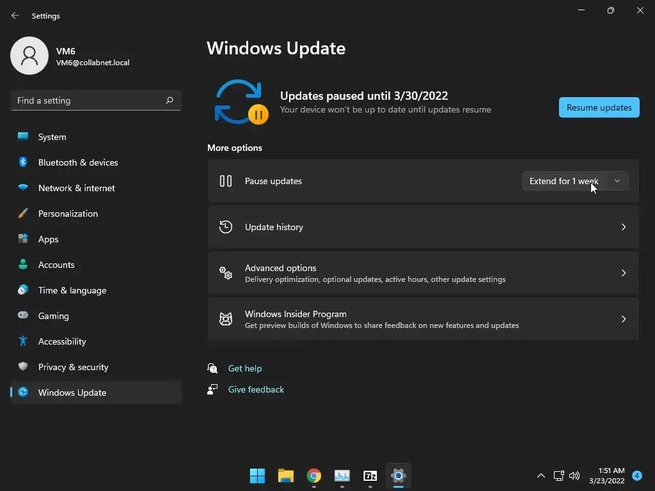This screenshot has height=491, width=655.
Task: Open Windows Insider Program via its chevron
Action: tap(623, 319)
